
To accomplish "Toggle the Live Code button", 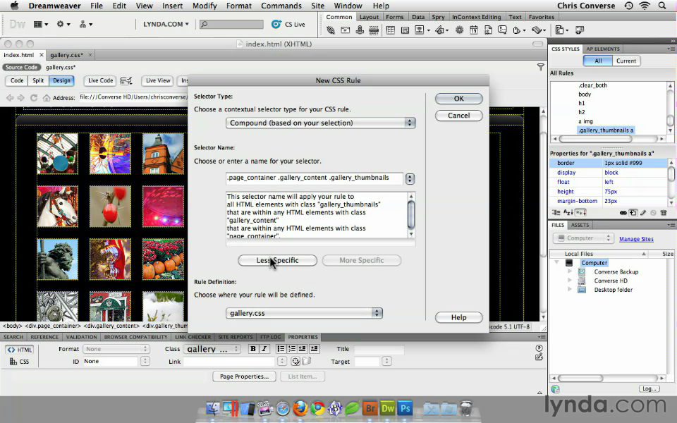I will point(100,80).
